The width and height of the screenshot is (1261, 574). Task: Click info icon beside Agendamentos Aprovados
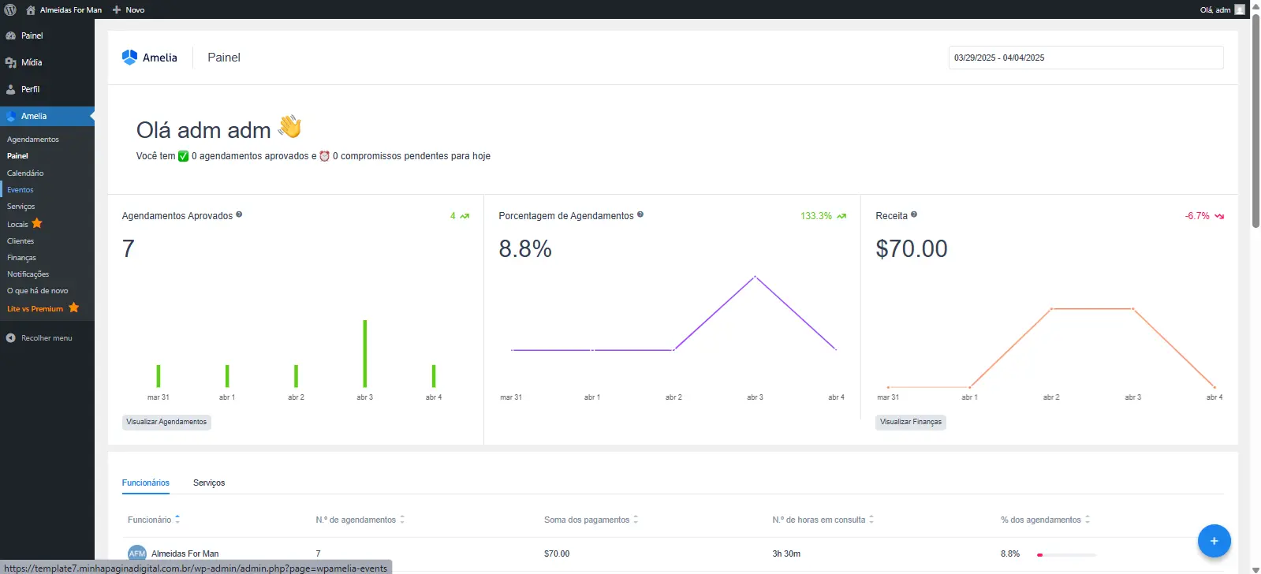click(239, 214)
